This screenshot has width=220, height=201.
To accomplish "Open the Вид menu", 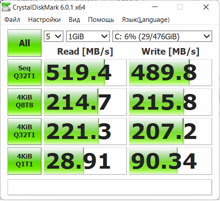I will click(x=74, y=20).
